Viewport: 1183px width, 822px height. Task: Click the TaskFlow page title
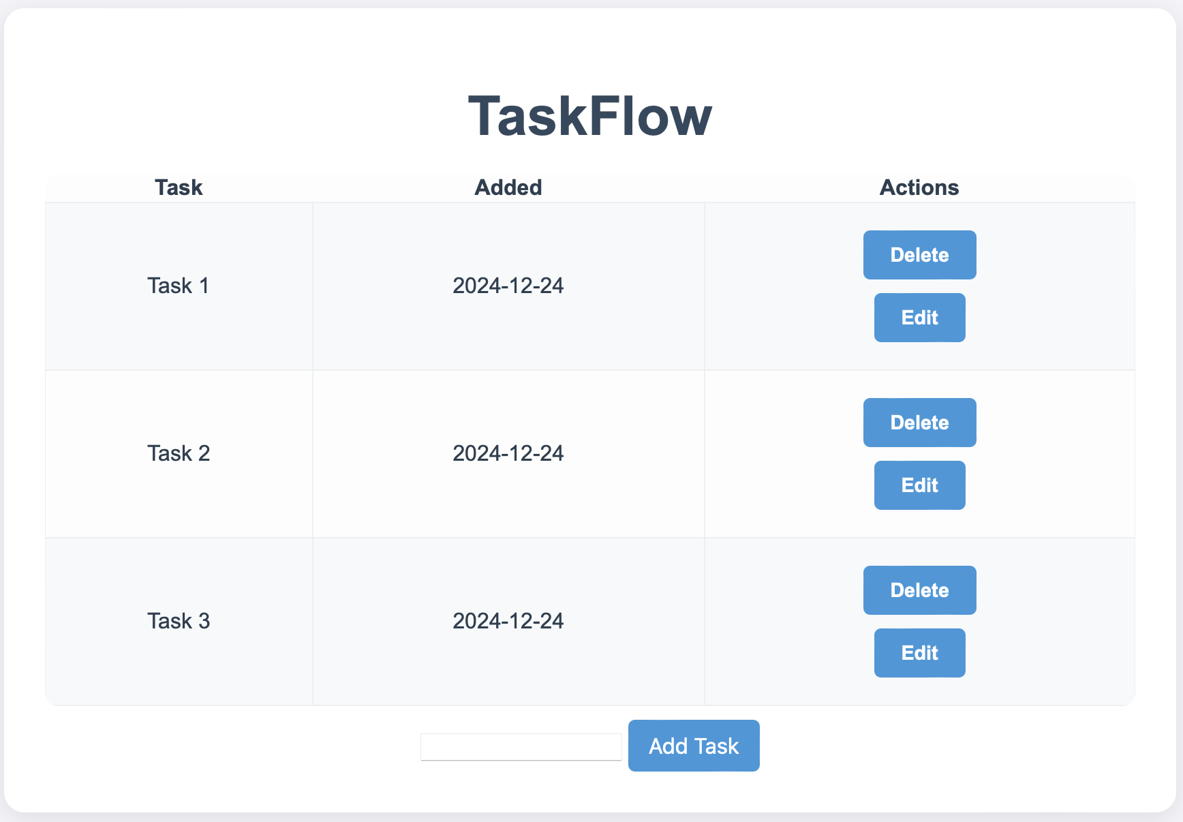click(590, 116)
